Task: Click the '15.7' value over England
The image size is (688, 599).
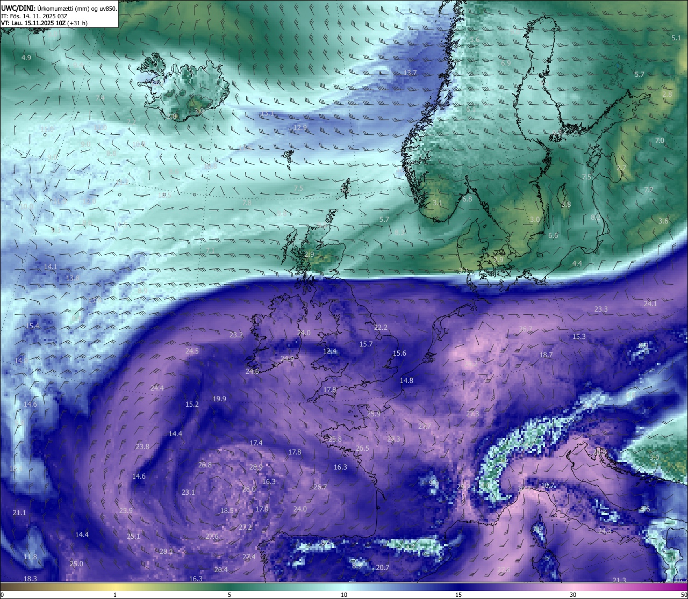Action: (366, 344)
